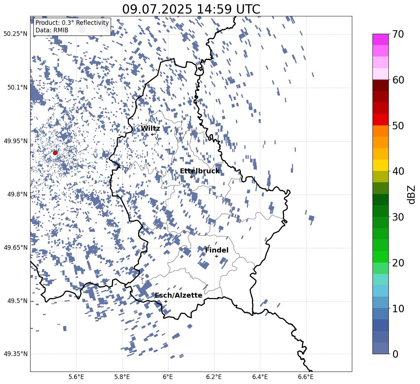The image size is (420, 384).
Task: Click the bright green colorbar segment above 20
Action: (380, 256)
